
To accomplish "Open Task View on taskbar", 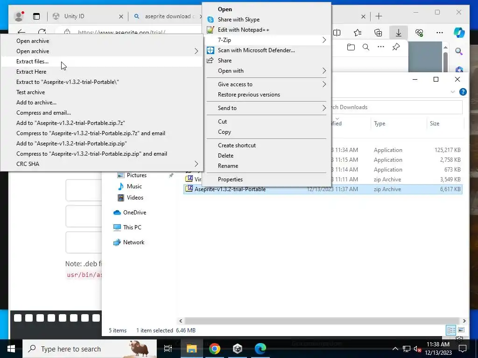I will [x=168, y=349].
